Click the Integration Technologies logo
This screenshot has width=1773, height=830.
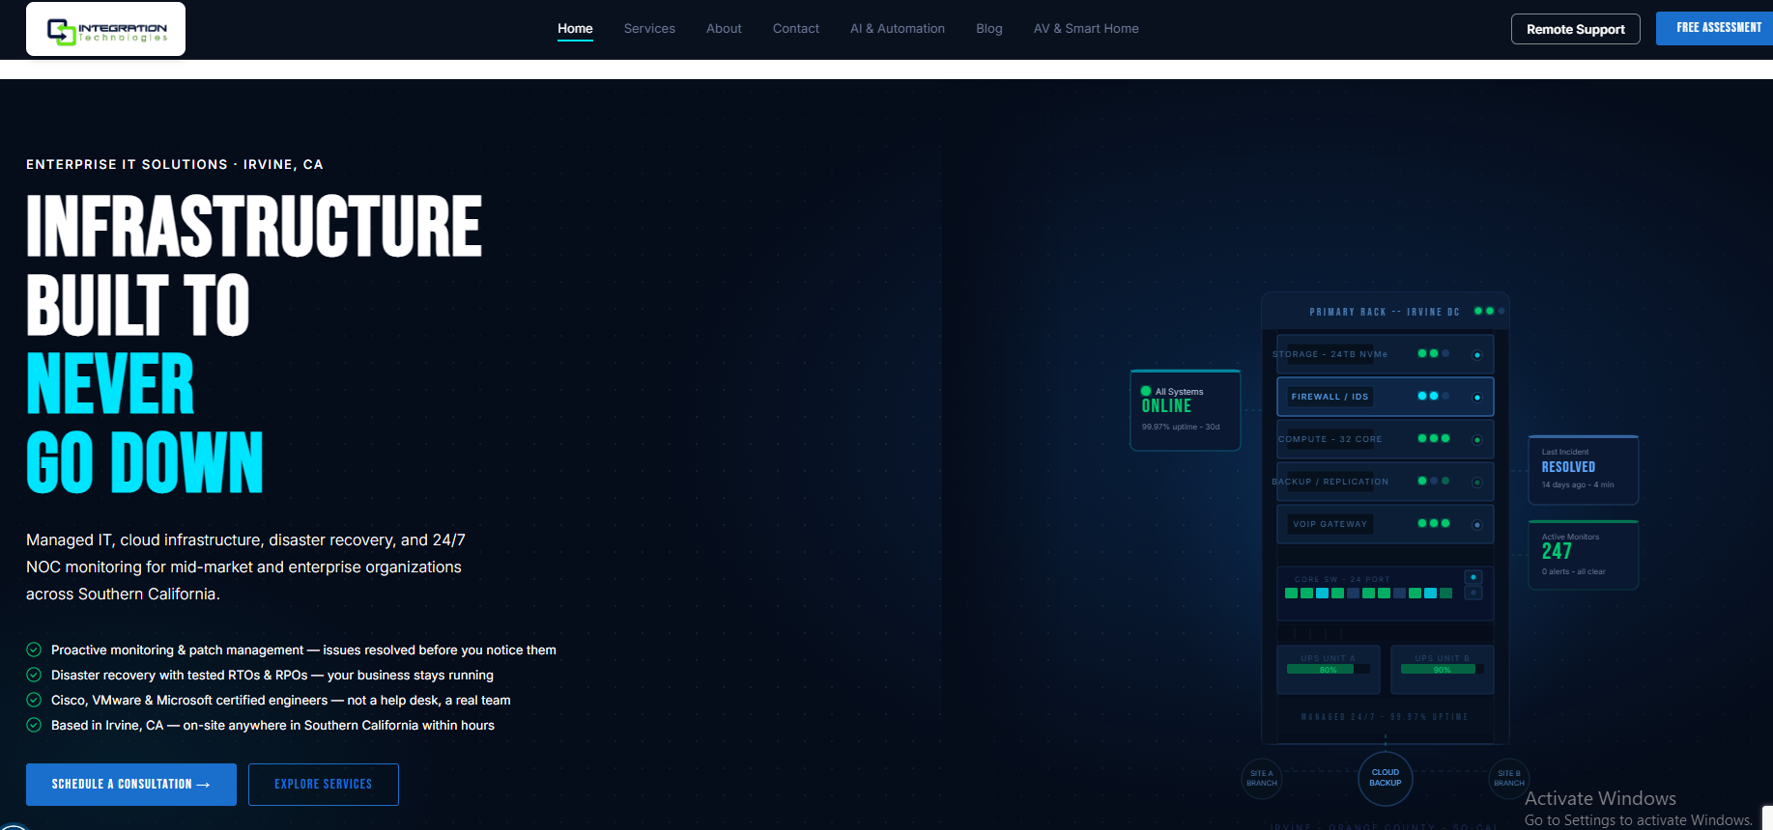click(105, 29)
